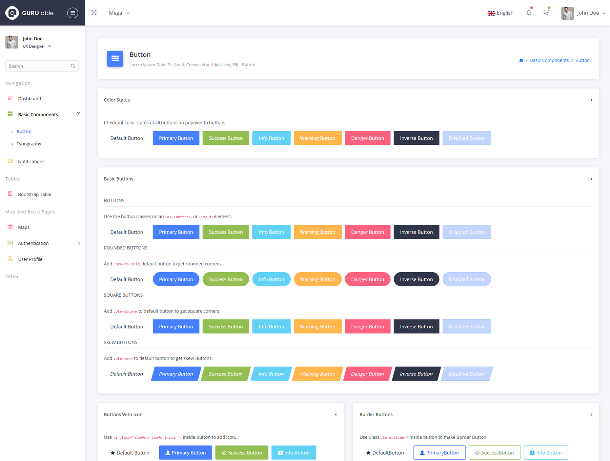
Task: Open Bootstrap Table in sidebar
Action: (x=35, y=195)
